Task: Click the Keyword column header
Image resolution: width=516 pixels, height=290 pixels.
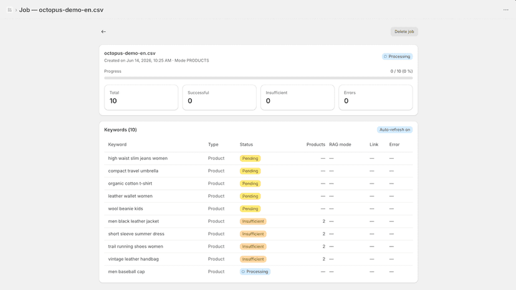Action: click(117, 144)
